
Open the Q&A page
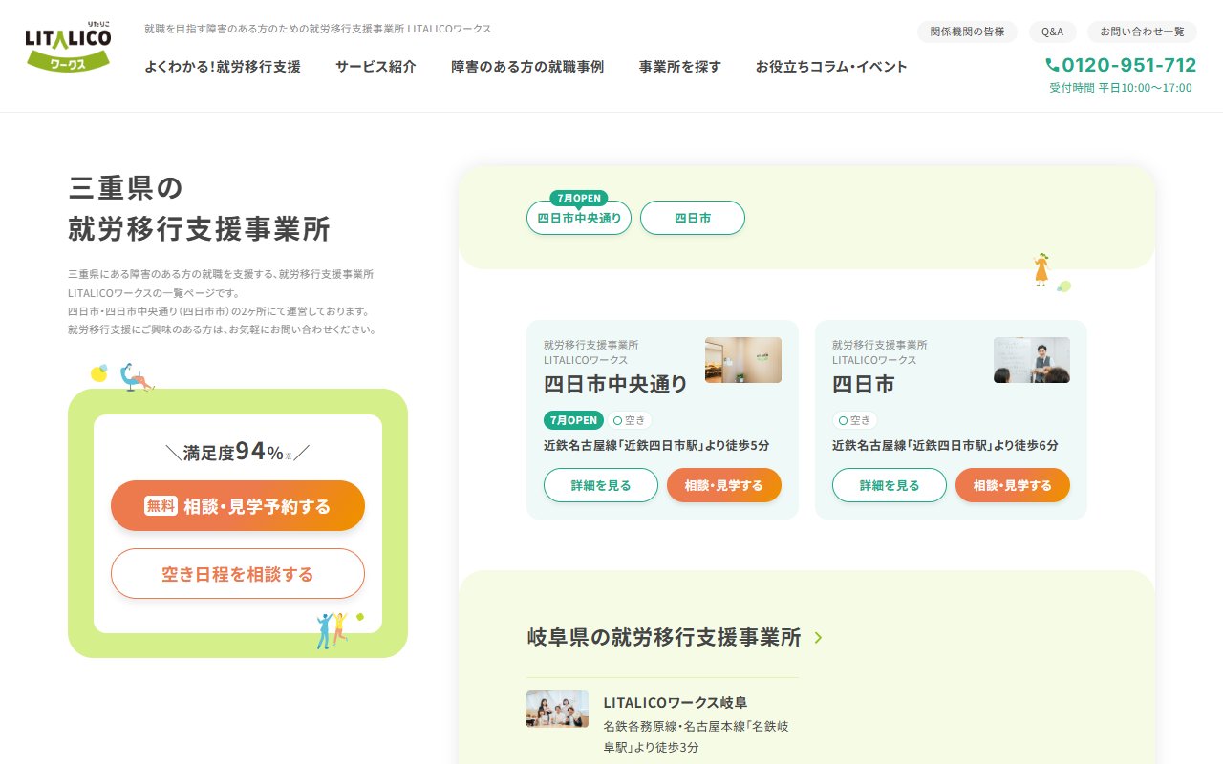coord(1052,32)
